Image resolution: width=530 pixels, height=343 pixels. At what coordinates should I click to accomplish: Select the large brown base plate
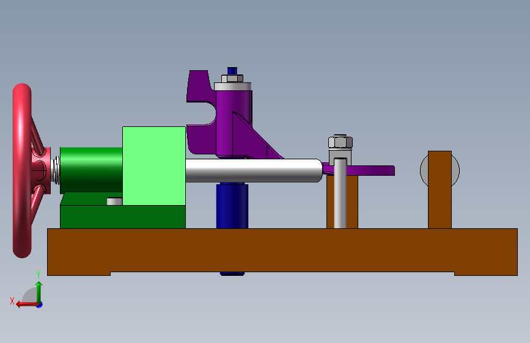pos(282,250)
